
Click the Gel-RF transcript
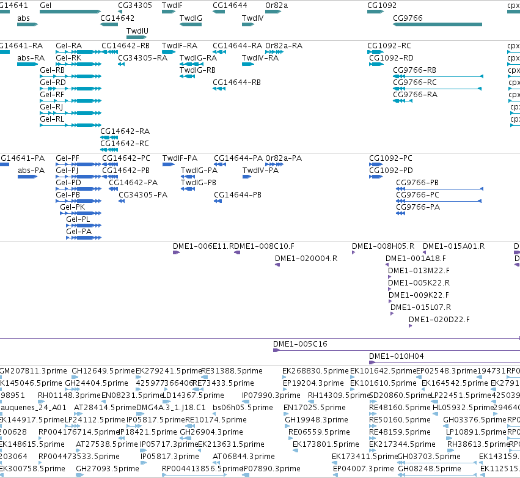(x=71, y=101)
